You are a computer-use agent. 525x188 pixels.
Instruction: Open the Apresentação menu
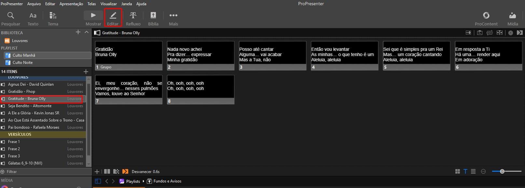click(x=71, y=4)
